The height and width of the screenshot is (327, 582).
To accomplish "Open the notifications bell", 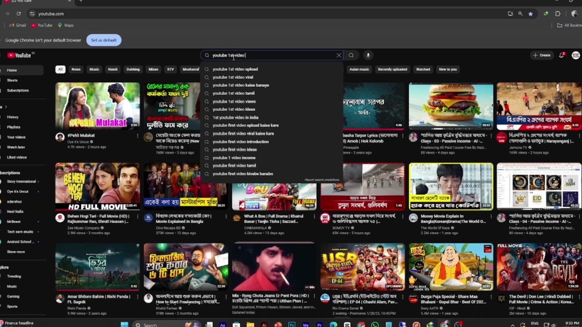I will point(562,55).
